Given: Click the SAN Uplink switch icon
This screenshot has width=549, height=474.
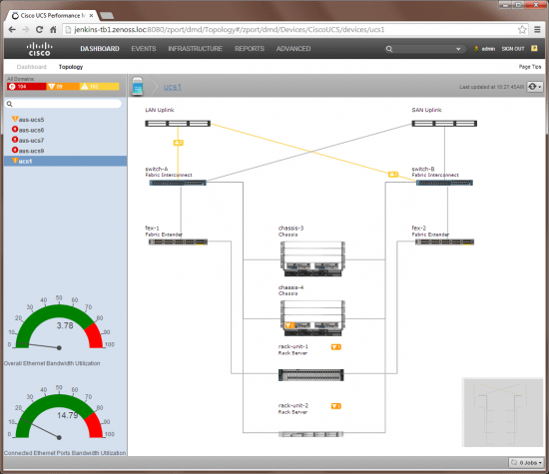Looking at the screenshot, I should (444, 123).
